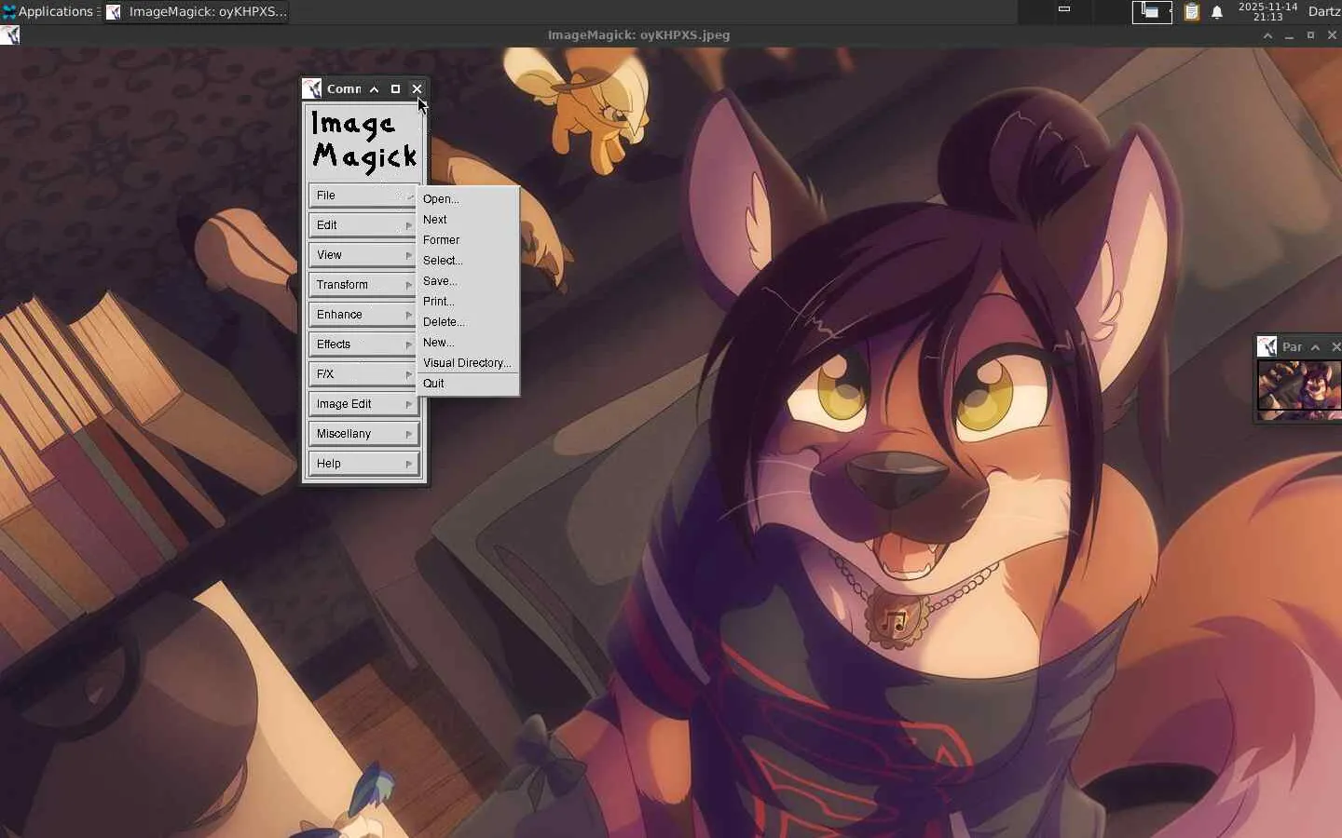Expand the Edit submenu arrow

coord(408,225)
